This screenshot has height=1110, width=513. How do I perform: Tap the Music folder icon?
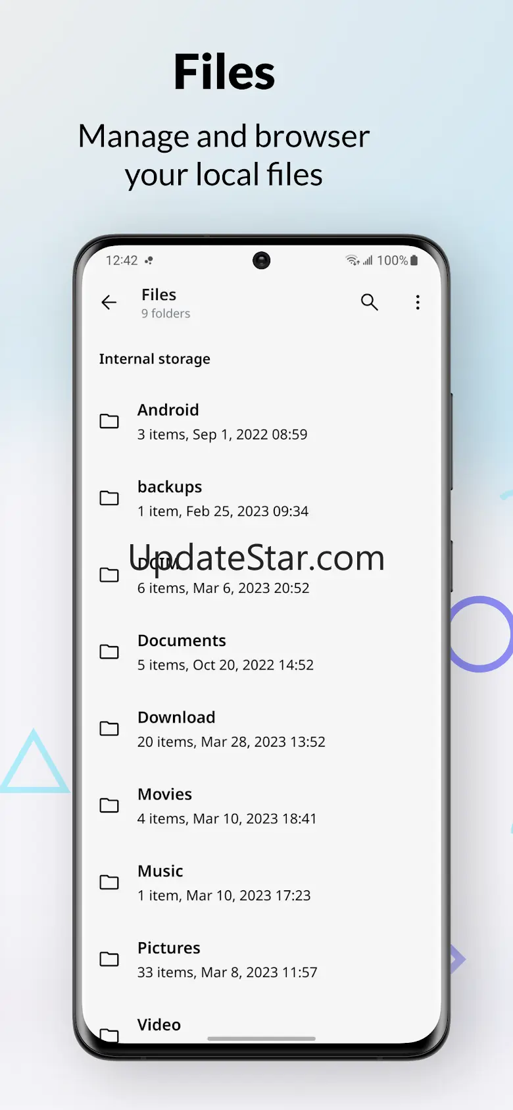109,882
